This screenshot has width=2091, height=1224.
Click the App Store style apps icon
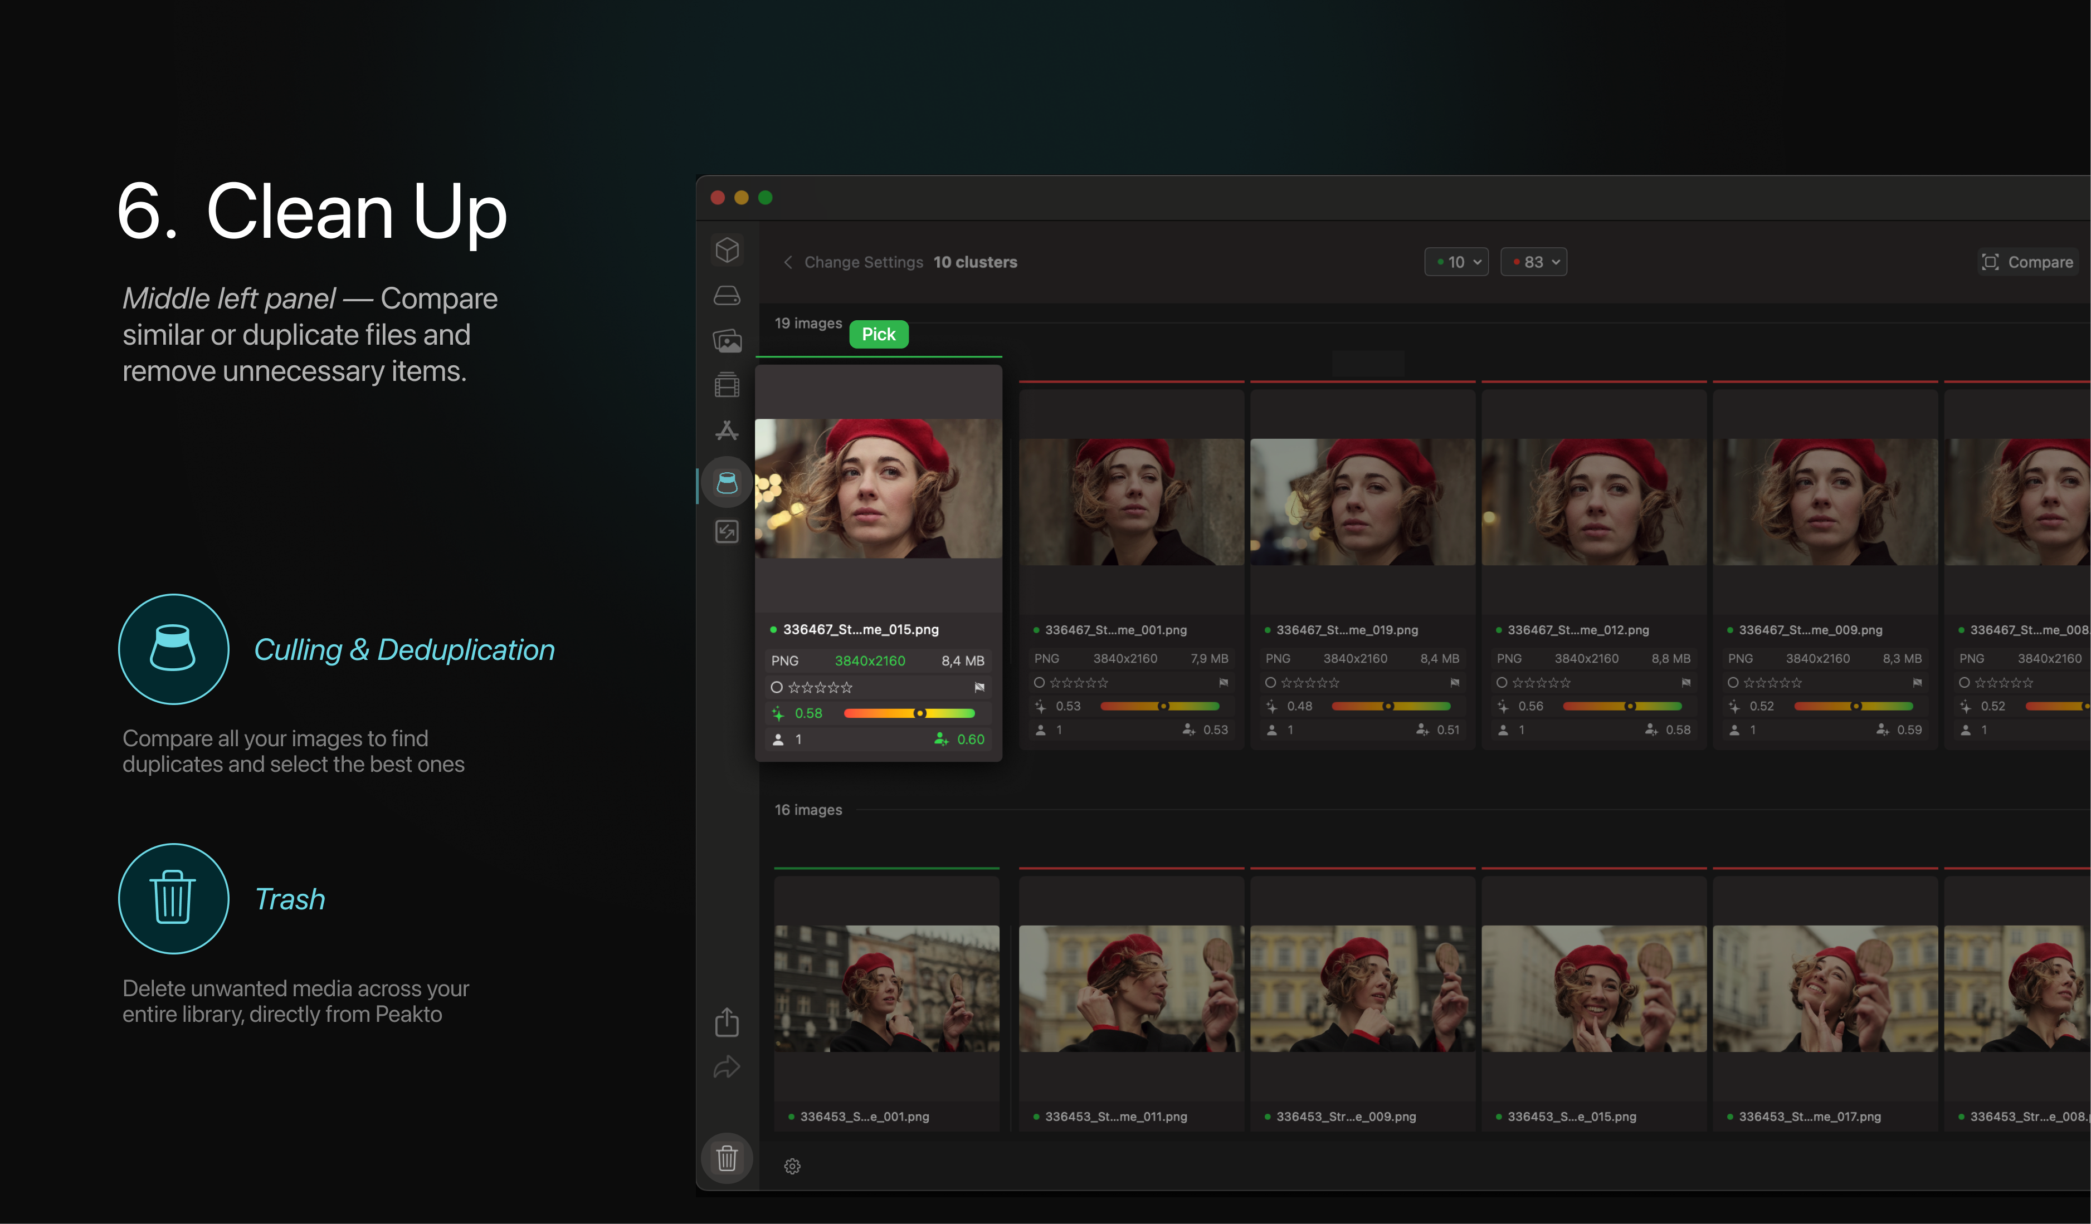(x=727, y=429)
